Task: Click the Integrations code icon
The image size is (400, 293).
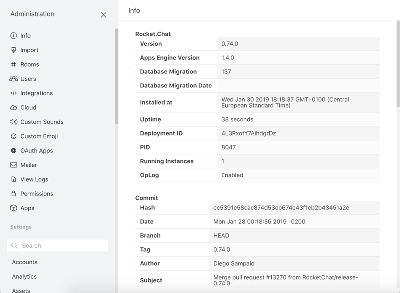Action: (14, 93)
